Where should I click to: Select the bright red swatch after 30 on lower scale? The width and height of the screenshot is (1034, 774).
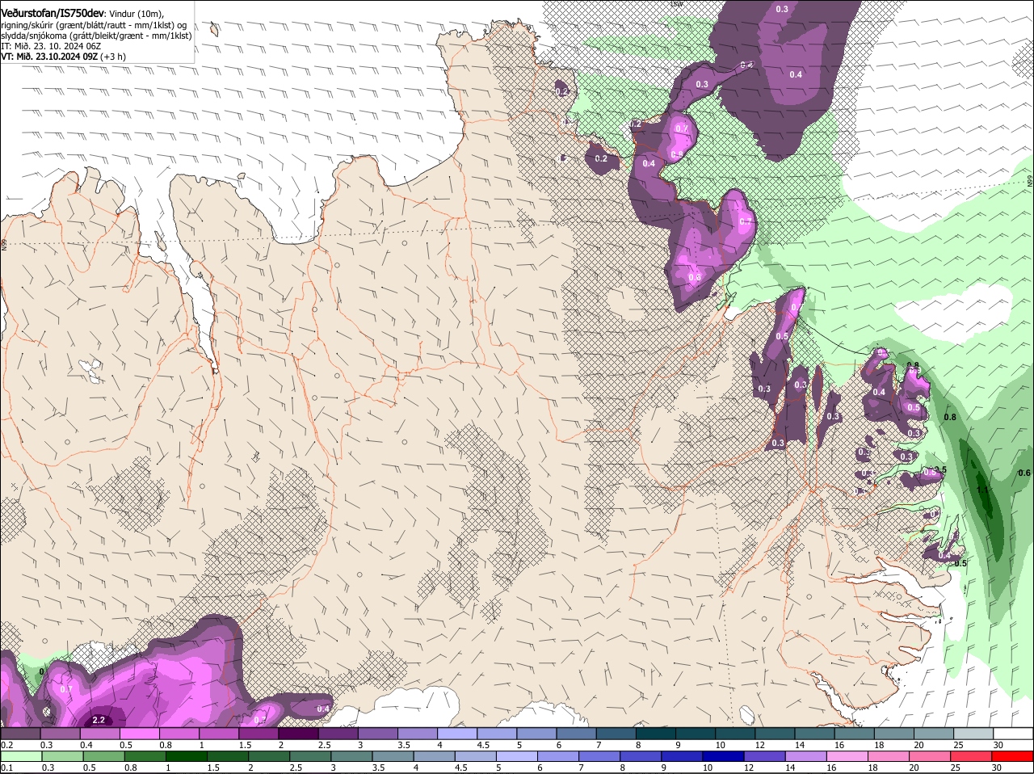pos(1013,756)
